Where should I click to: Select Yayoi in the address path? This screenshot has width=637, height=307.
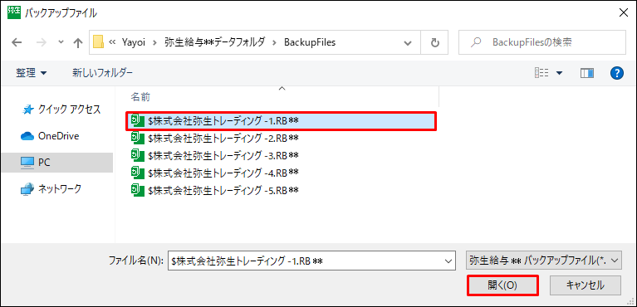(135, 42)
